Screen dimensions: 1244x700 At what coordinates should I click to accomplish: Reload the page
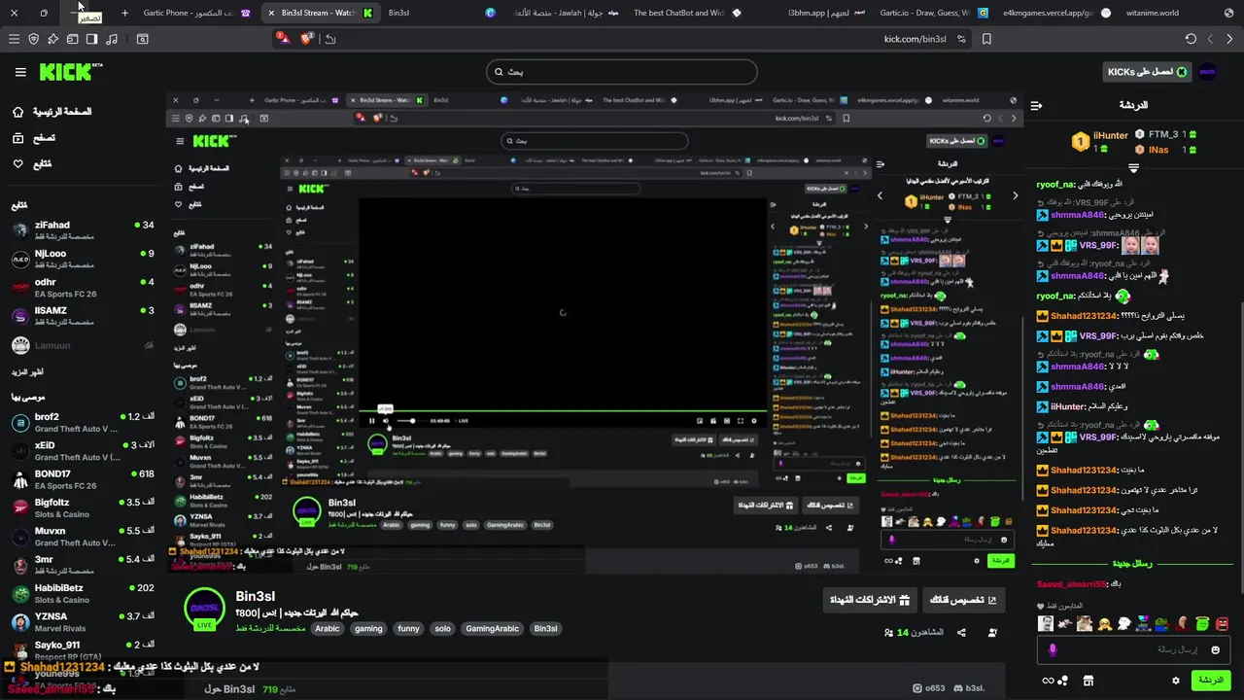point(1191,39)
